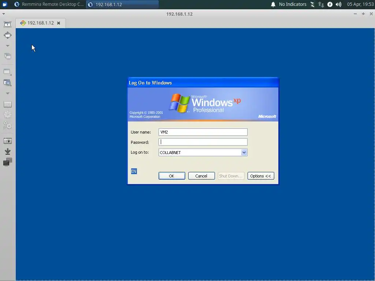Collapse dialog with Options << button

coord(261,176)
